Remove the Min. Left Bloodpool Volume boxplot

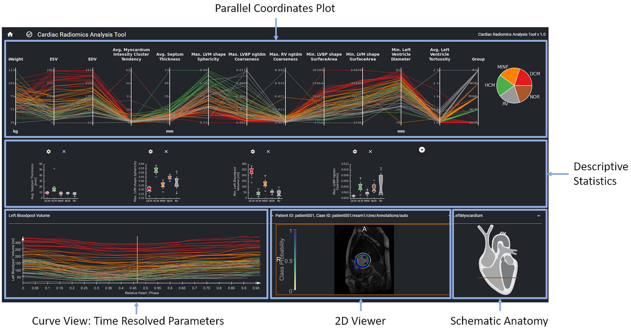click(x=268, y=152)
